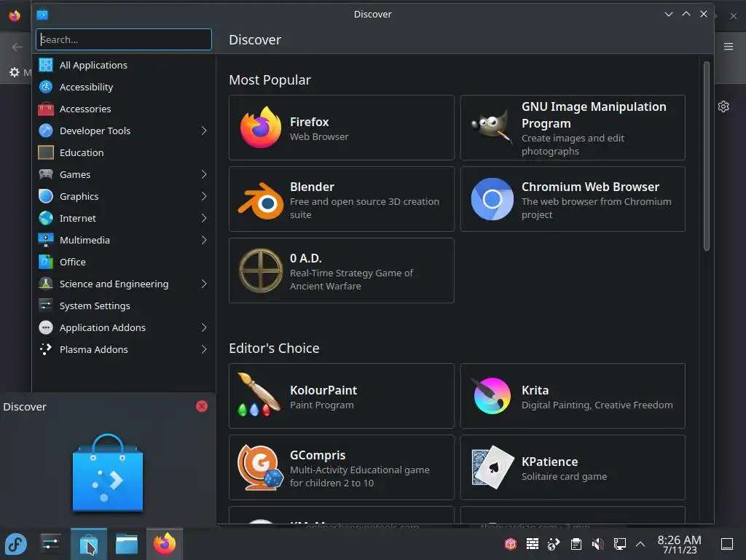
Task: Expand the Application Addons arrow
Action: 204,327
